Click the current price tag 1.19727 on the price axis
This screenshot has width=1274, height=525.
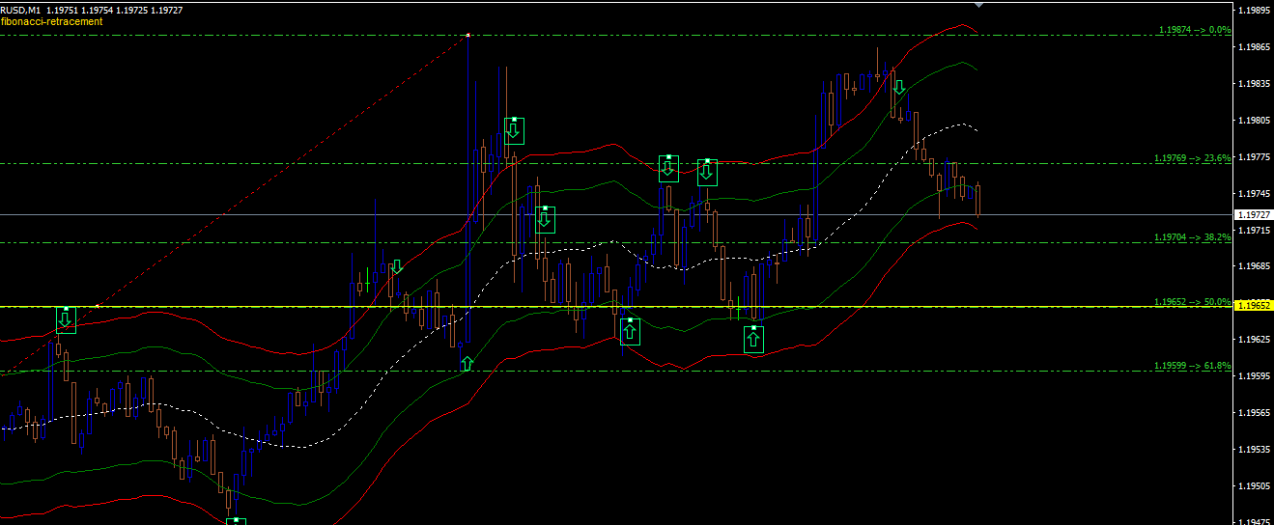(x=1255, y=214)
